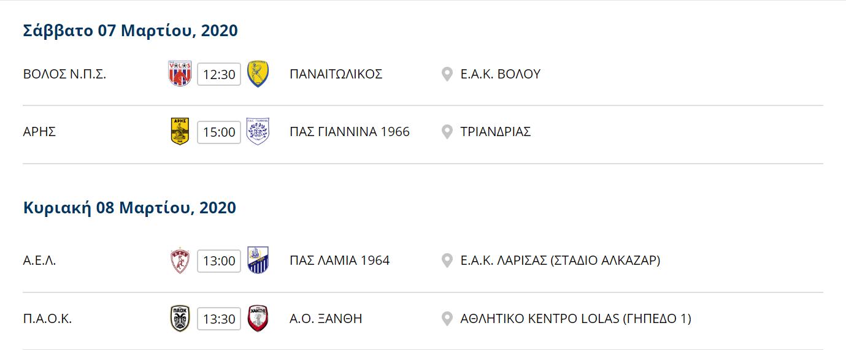Open the 12:30 match time box
Screen dimensions: 846x350
tap(219, 74)
